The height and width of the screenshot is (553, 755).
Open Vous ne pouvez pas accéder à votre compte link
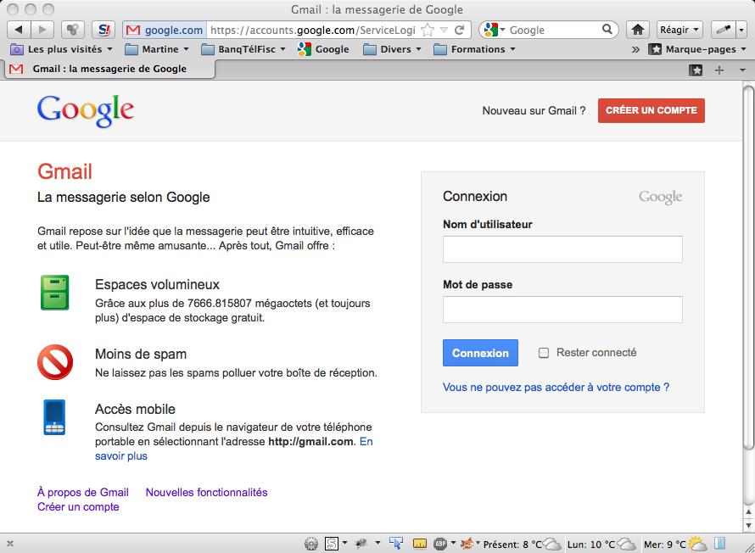point(556,388)
